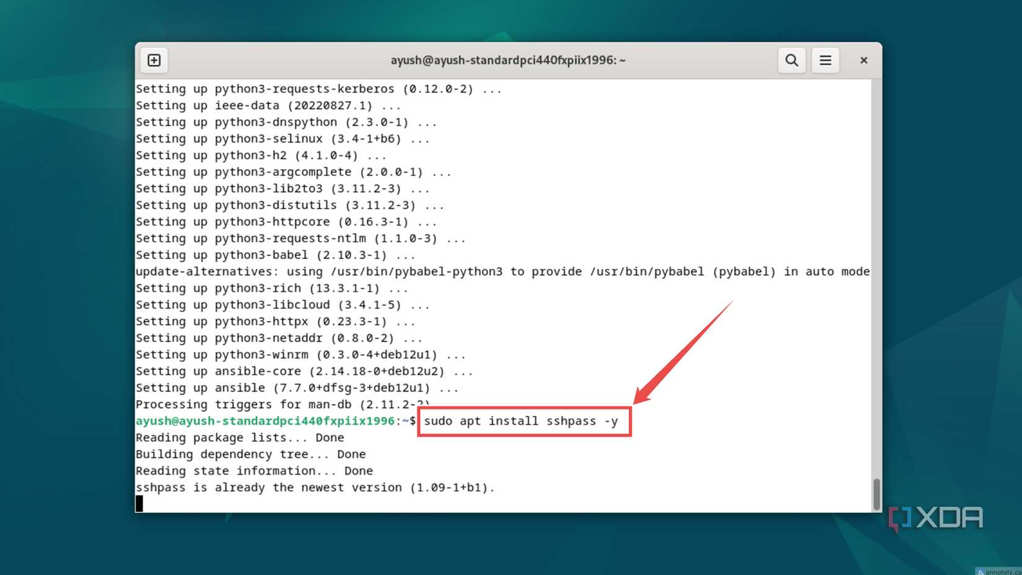1022x575 pixels.
Task: Open a new terminal tab
Action: [154, 60]
